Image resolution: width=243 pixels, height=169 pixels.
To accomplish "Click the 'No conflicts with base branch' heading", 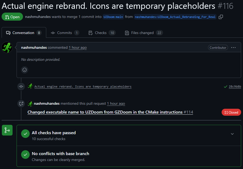I will click(60, 154).
